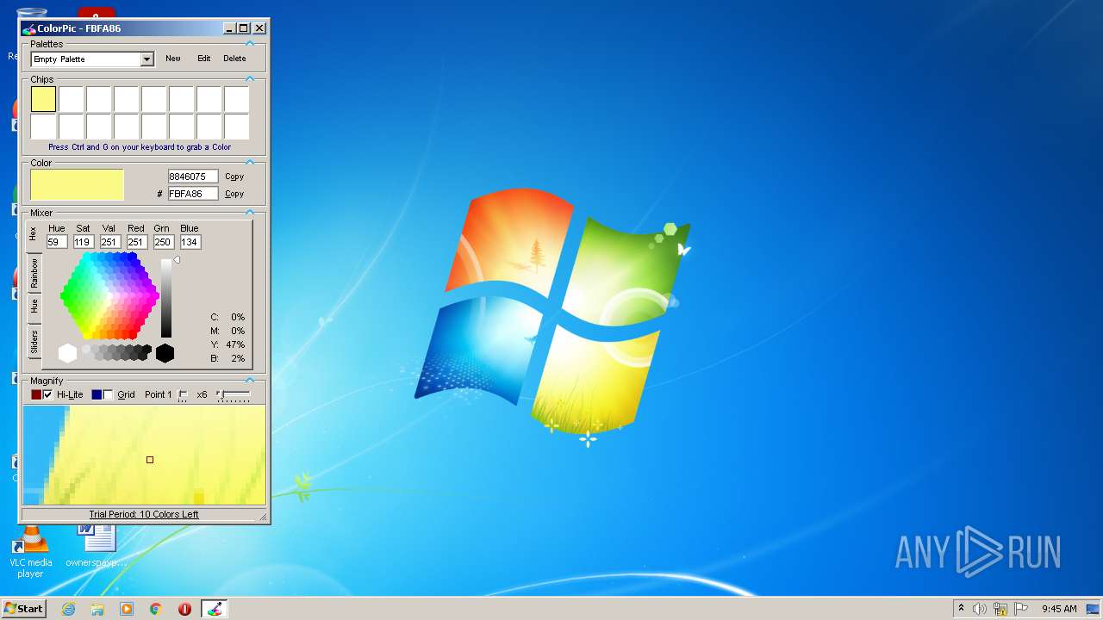The width and height of the screenshot is (1103, 620).
Task: Select the yellow color chip
Action: pyautogui.click(x=43, y=99)
